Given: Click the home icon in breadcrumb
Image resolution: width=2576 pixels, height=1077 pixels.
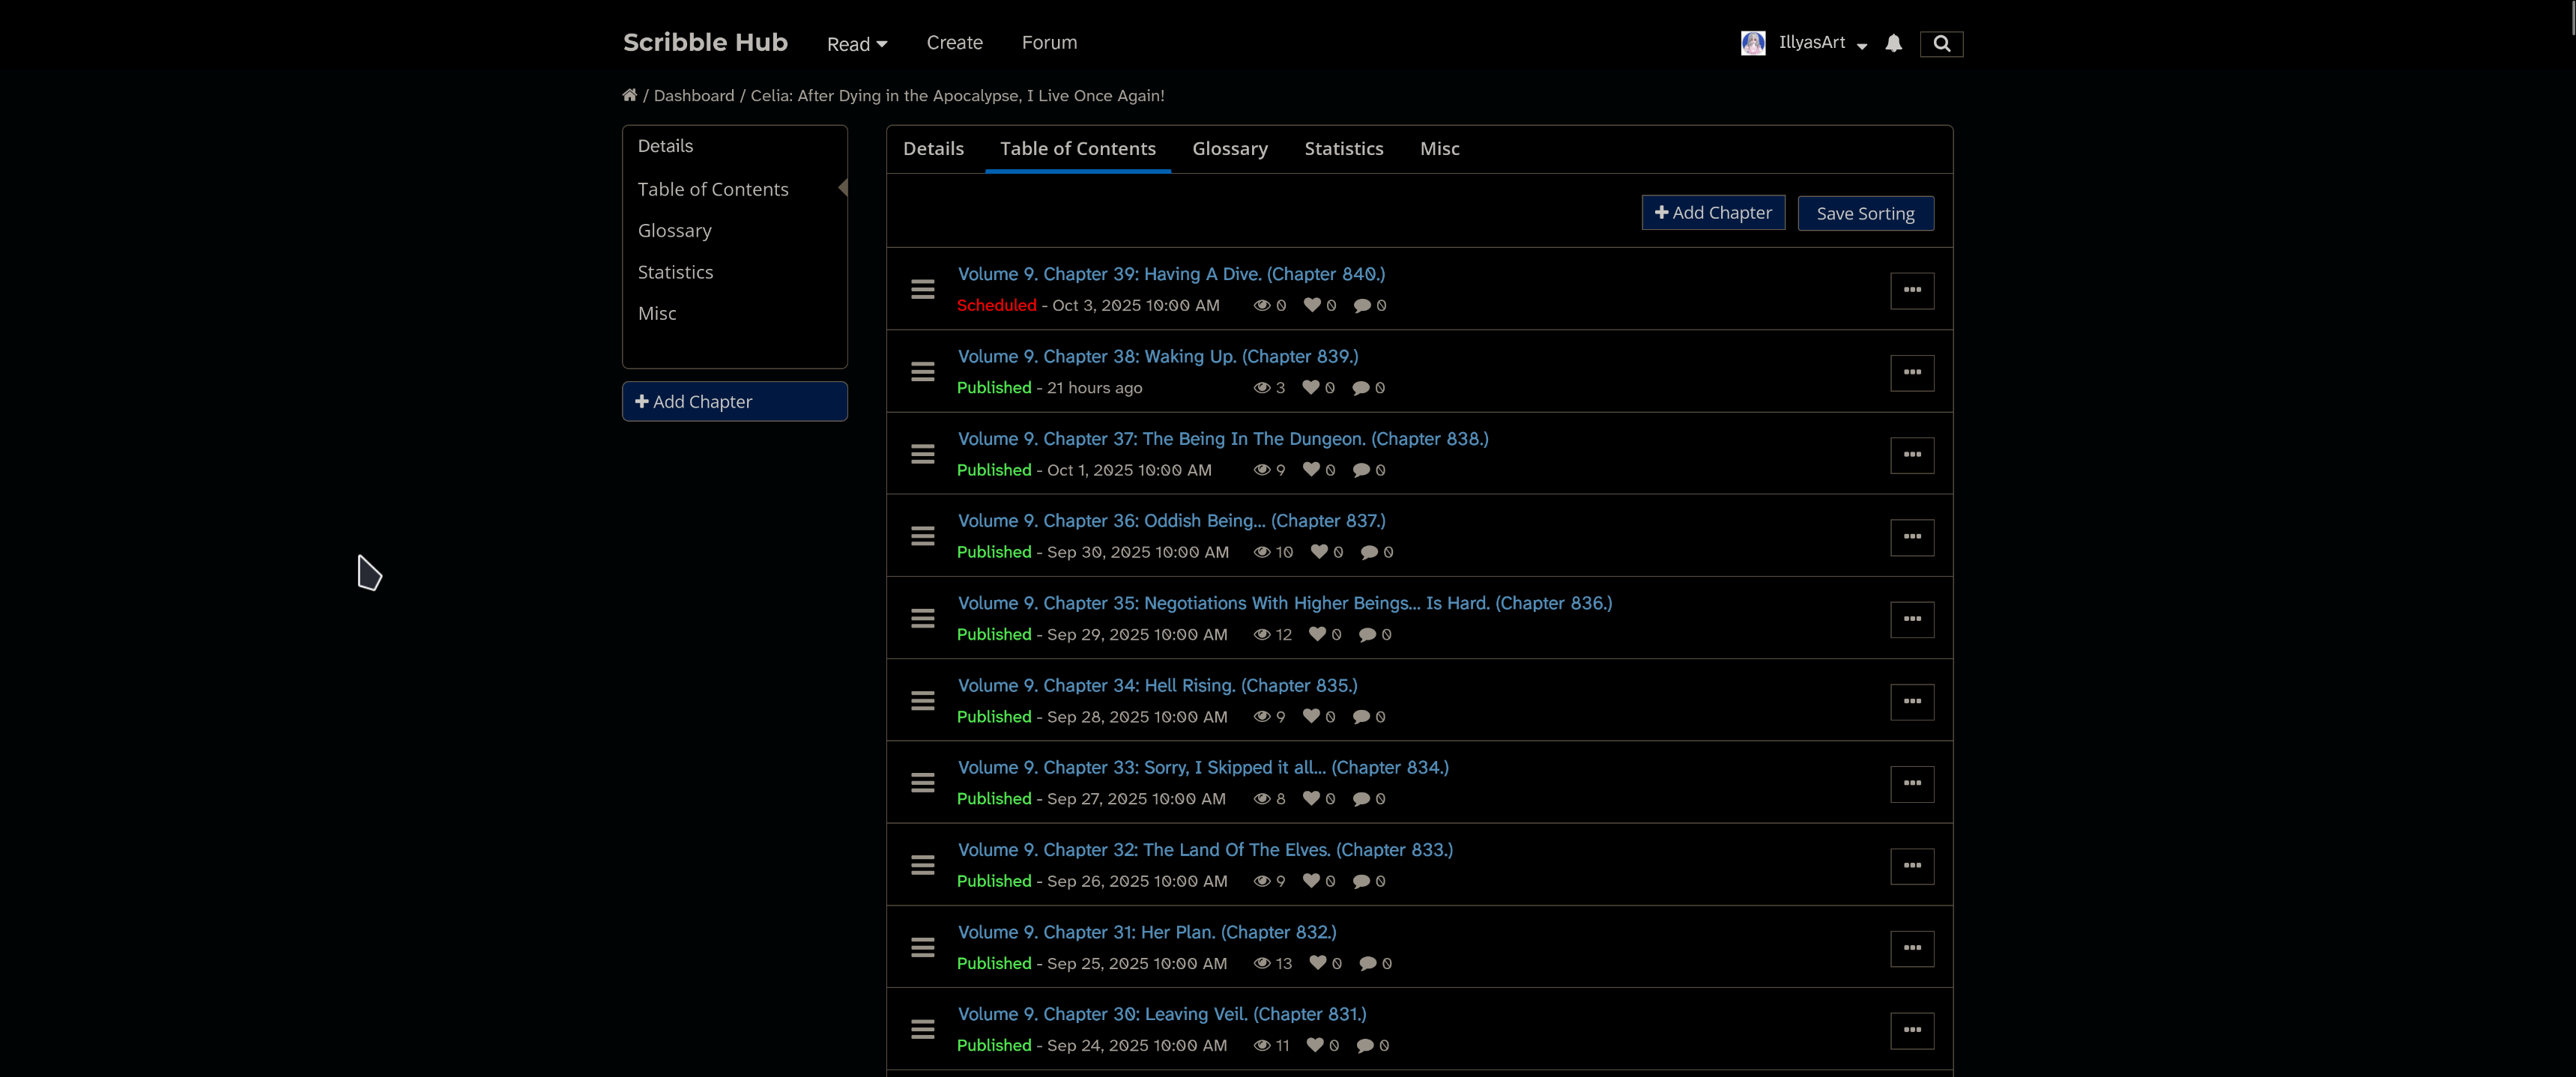Looking at the screenshot, I should tap(629, 95).
